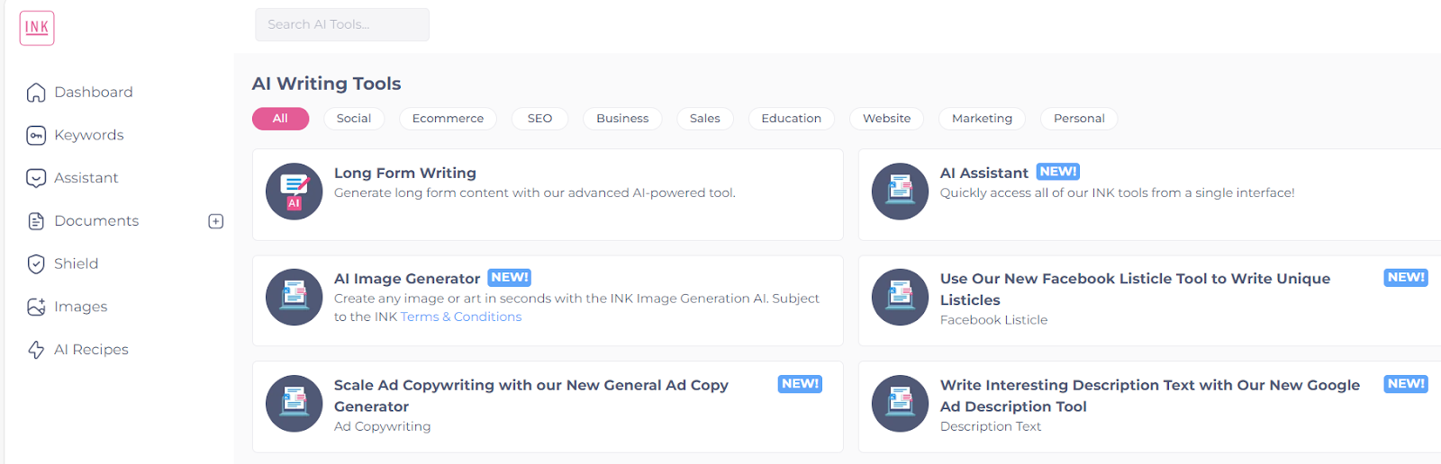Click the 'Ad Copywriting' subtitle text

[x=383, y=426]
